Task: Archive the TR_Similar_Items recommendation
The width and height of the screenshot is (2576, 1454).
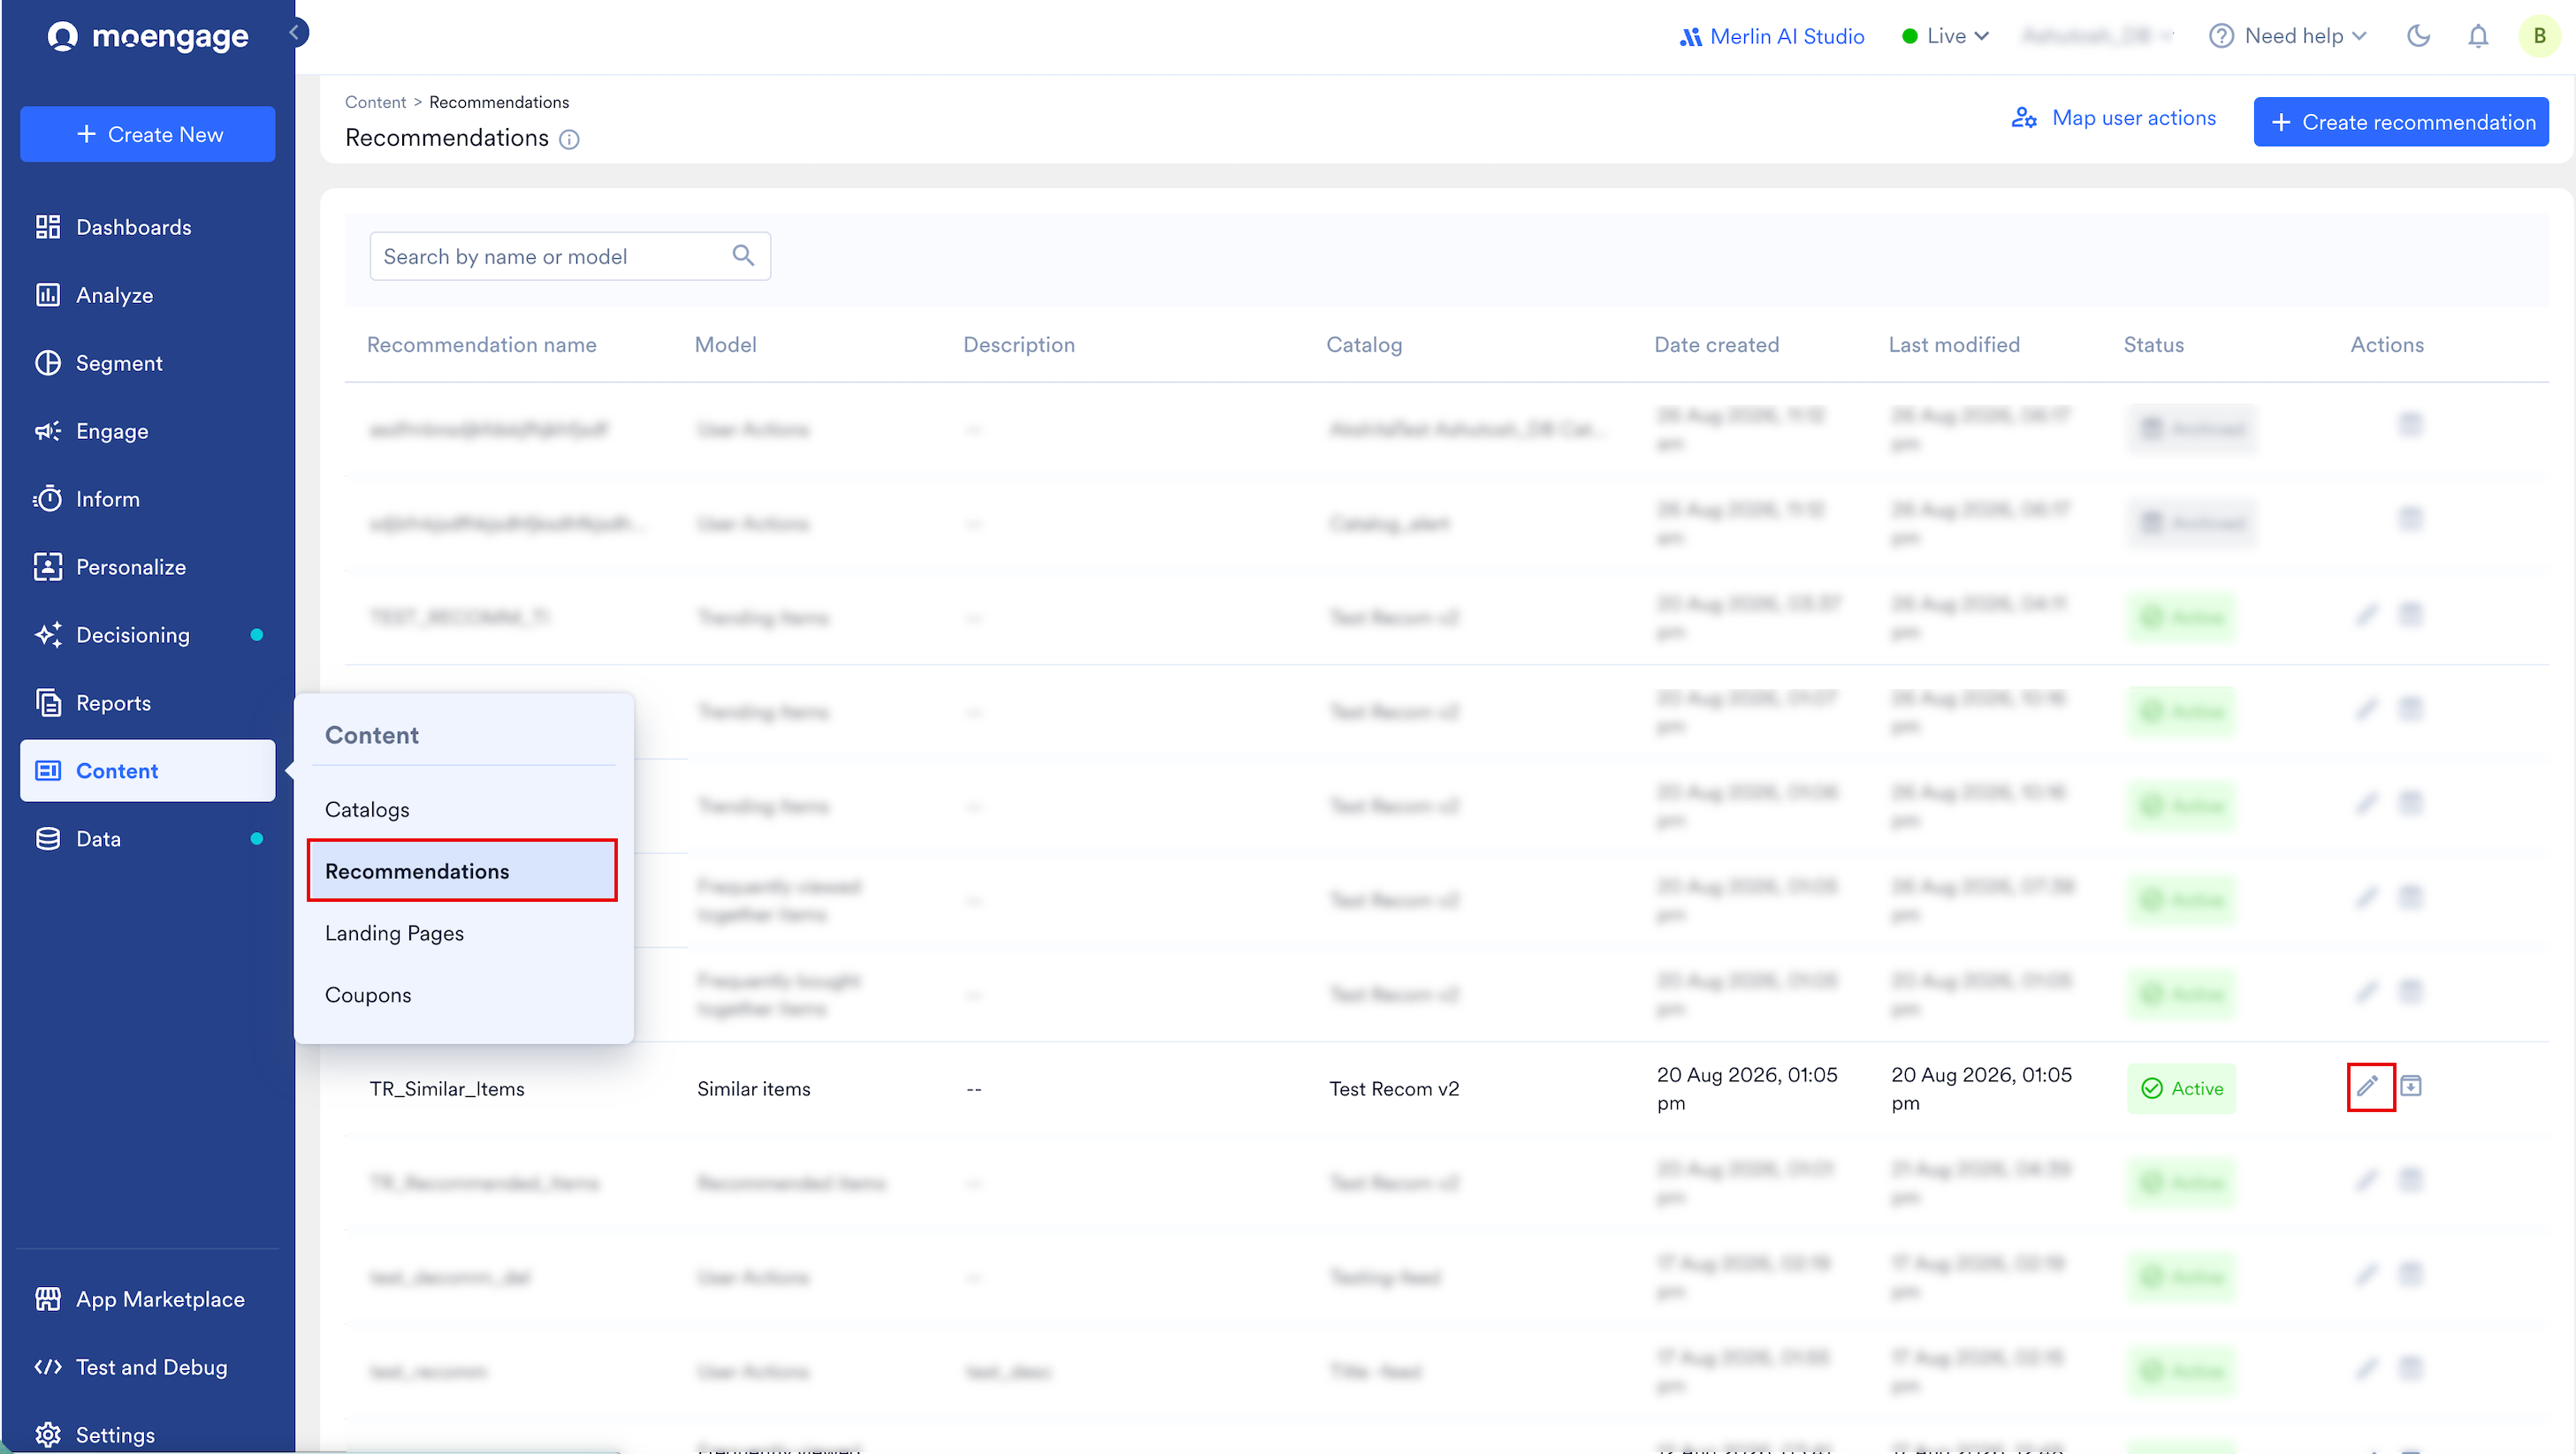Action: tap(2411, 1087)
